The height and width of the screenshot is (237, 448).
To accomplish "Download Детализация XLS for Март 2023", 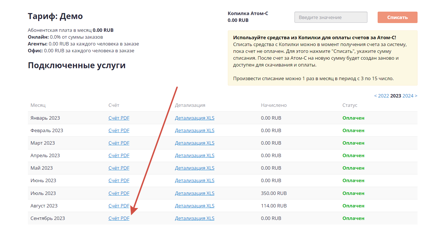I will pos(195,143).
